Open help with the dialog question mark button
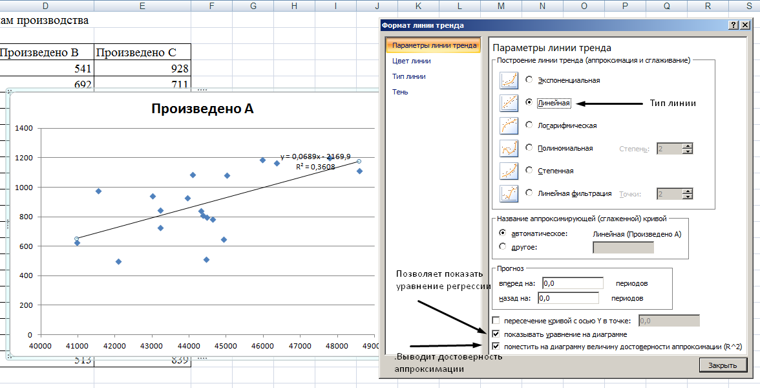Viewport: 760px width, 388px height. [x=734, y=25]
